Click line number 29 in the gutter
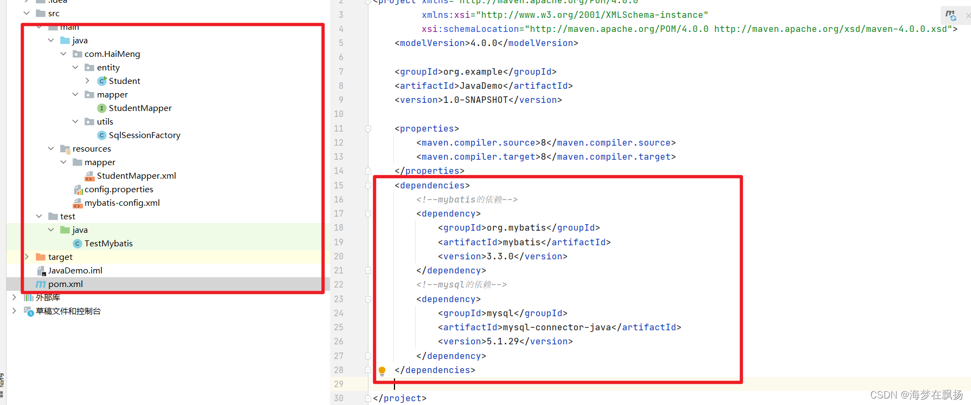 click(x=339, y=384)
